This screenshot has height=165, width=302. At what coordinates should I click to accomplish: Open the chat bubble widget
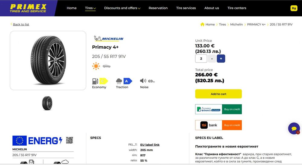pyautogui.click(x=294, y=128)
